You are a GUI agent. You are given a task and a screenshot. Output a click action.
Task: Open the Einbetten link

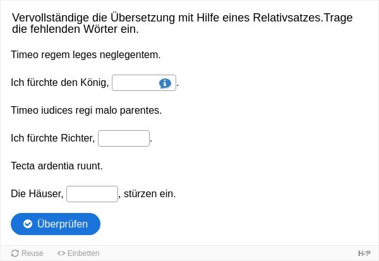pyautogui.click(x=78, y=253)
